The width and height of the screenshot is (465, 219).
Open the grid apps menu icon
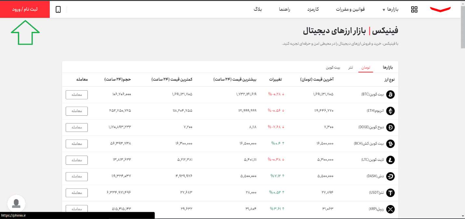click(414, 9)
